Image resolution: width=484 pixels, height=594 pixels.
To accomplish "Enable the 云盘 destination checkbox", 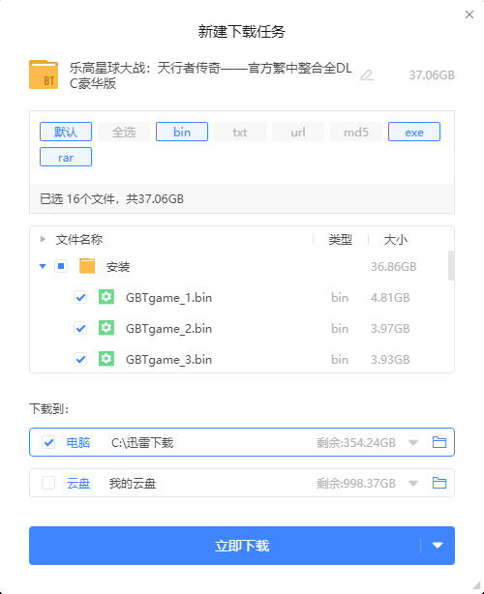I will pyautogui.click(x=48, y=483).
